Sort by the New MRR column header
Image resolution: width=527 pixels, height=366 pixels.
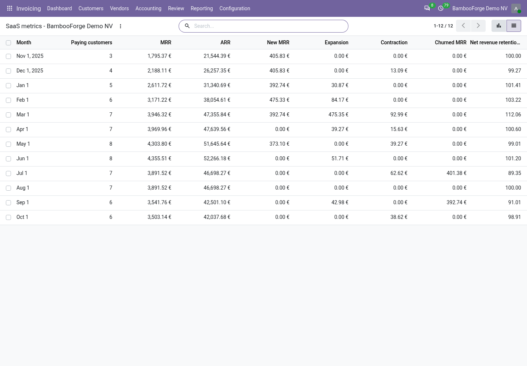tap(278, 42)
